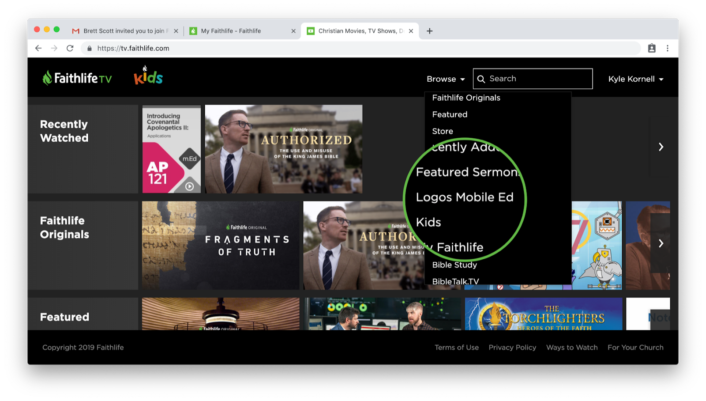Click the search magnifier icon
The image size is (706, 401).
pos(481,79)
